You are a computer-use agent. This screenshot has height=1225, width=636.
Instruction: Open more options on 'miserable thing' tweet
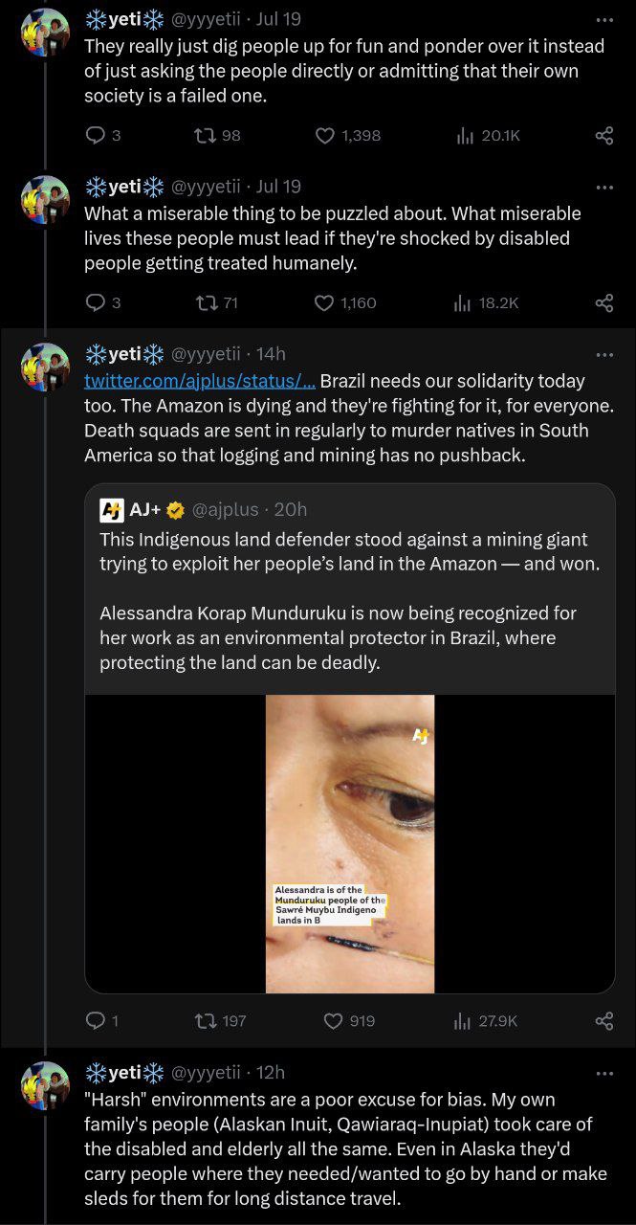603,188
